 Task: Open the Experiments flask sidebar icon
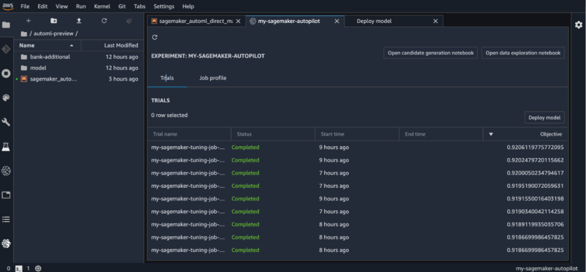[7, 147]
